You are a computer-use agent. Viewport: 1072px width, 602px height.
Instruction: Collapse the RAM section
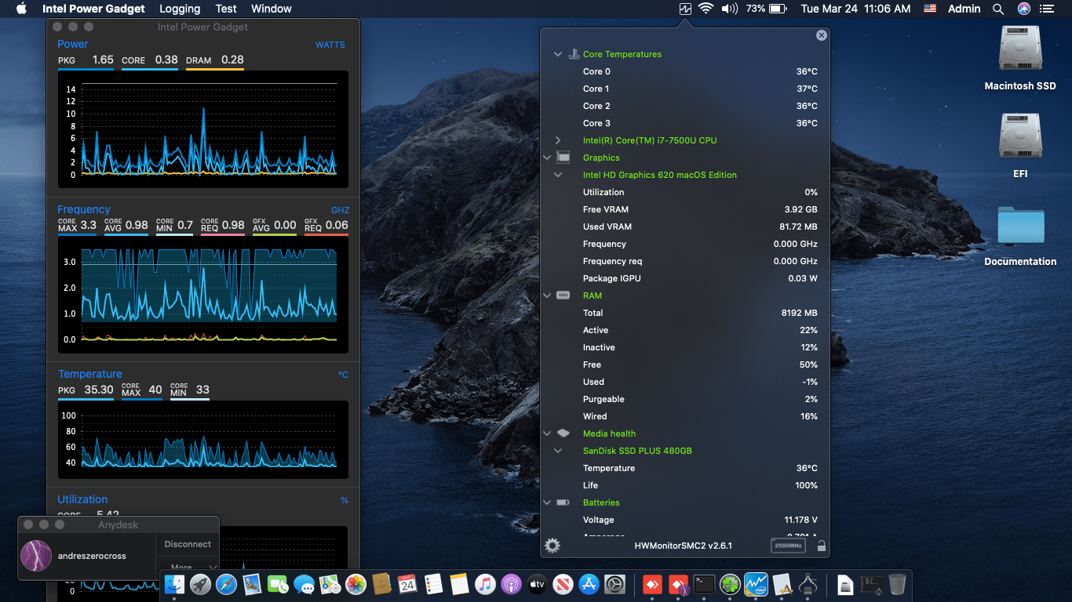point(547,296)
